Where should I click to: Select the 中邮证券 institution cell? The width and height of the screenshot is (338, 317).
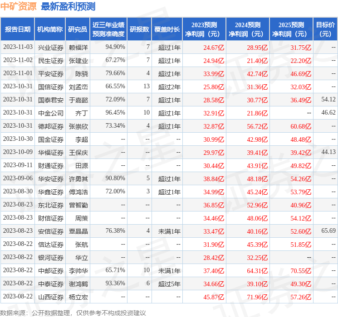click(x=51, y=270)
